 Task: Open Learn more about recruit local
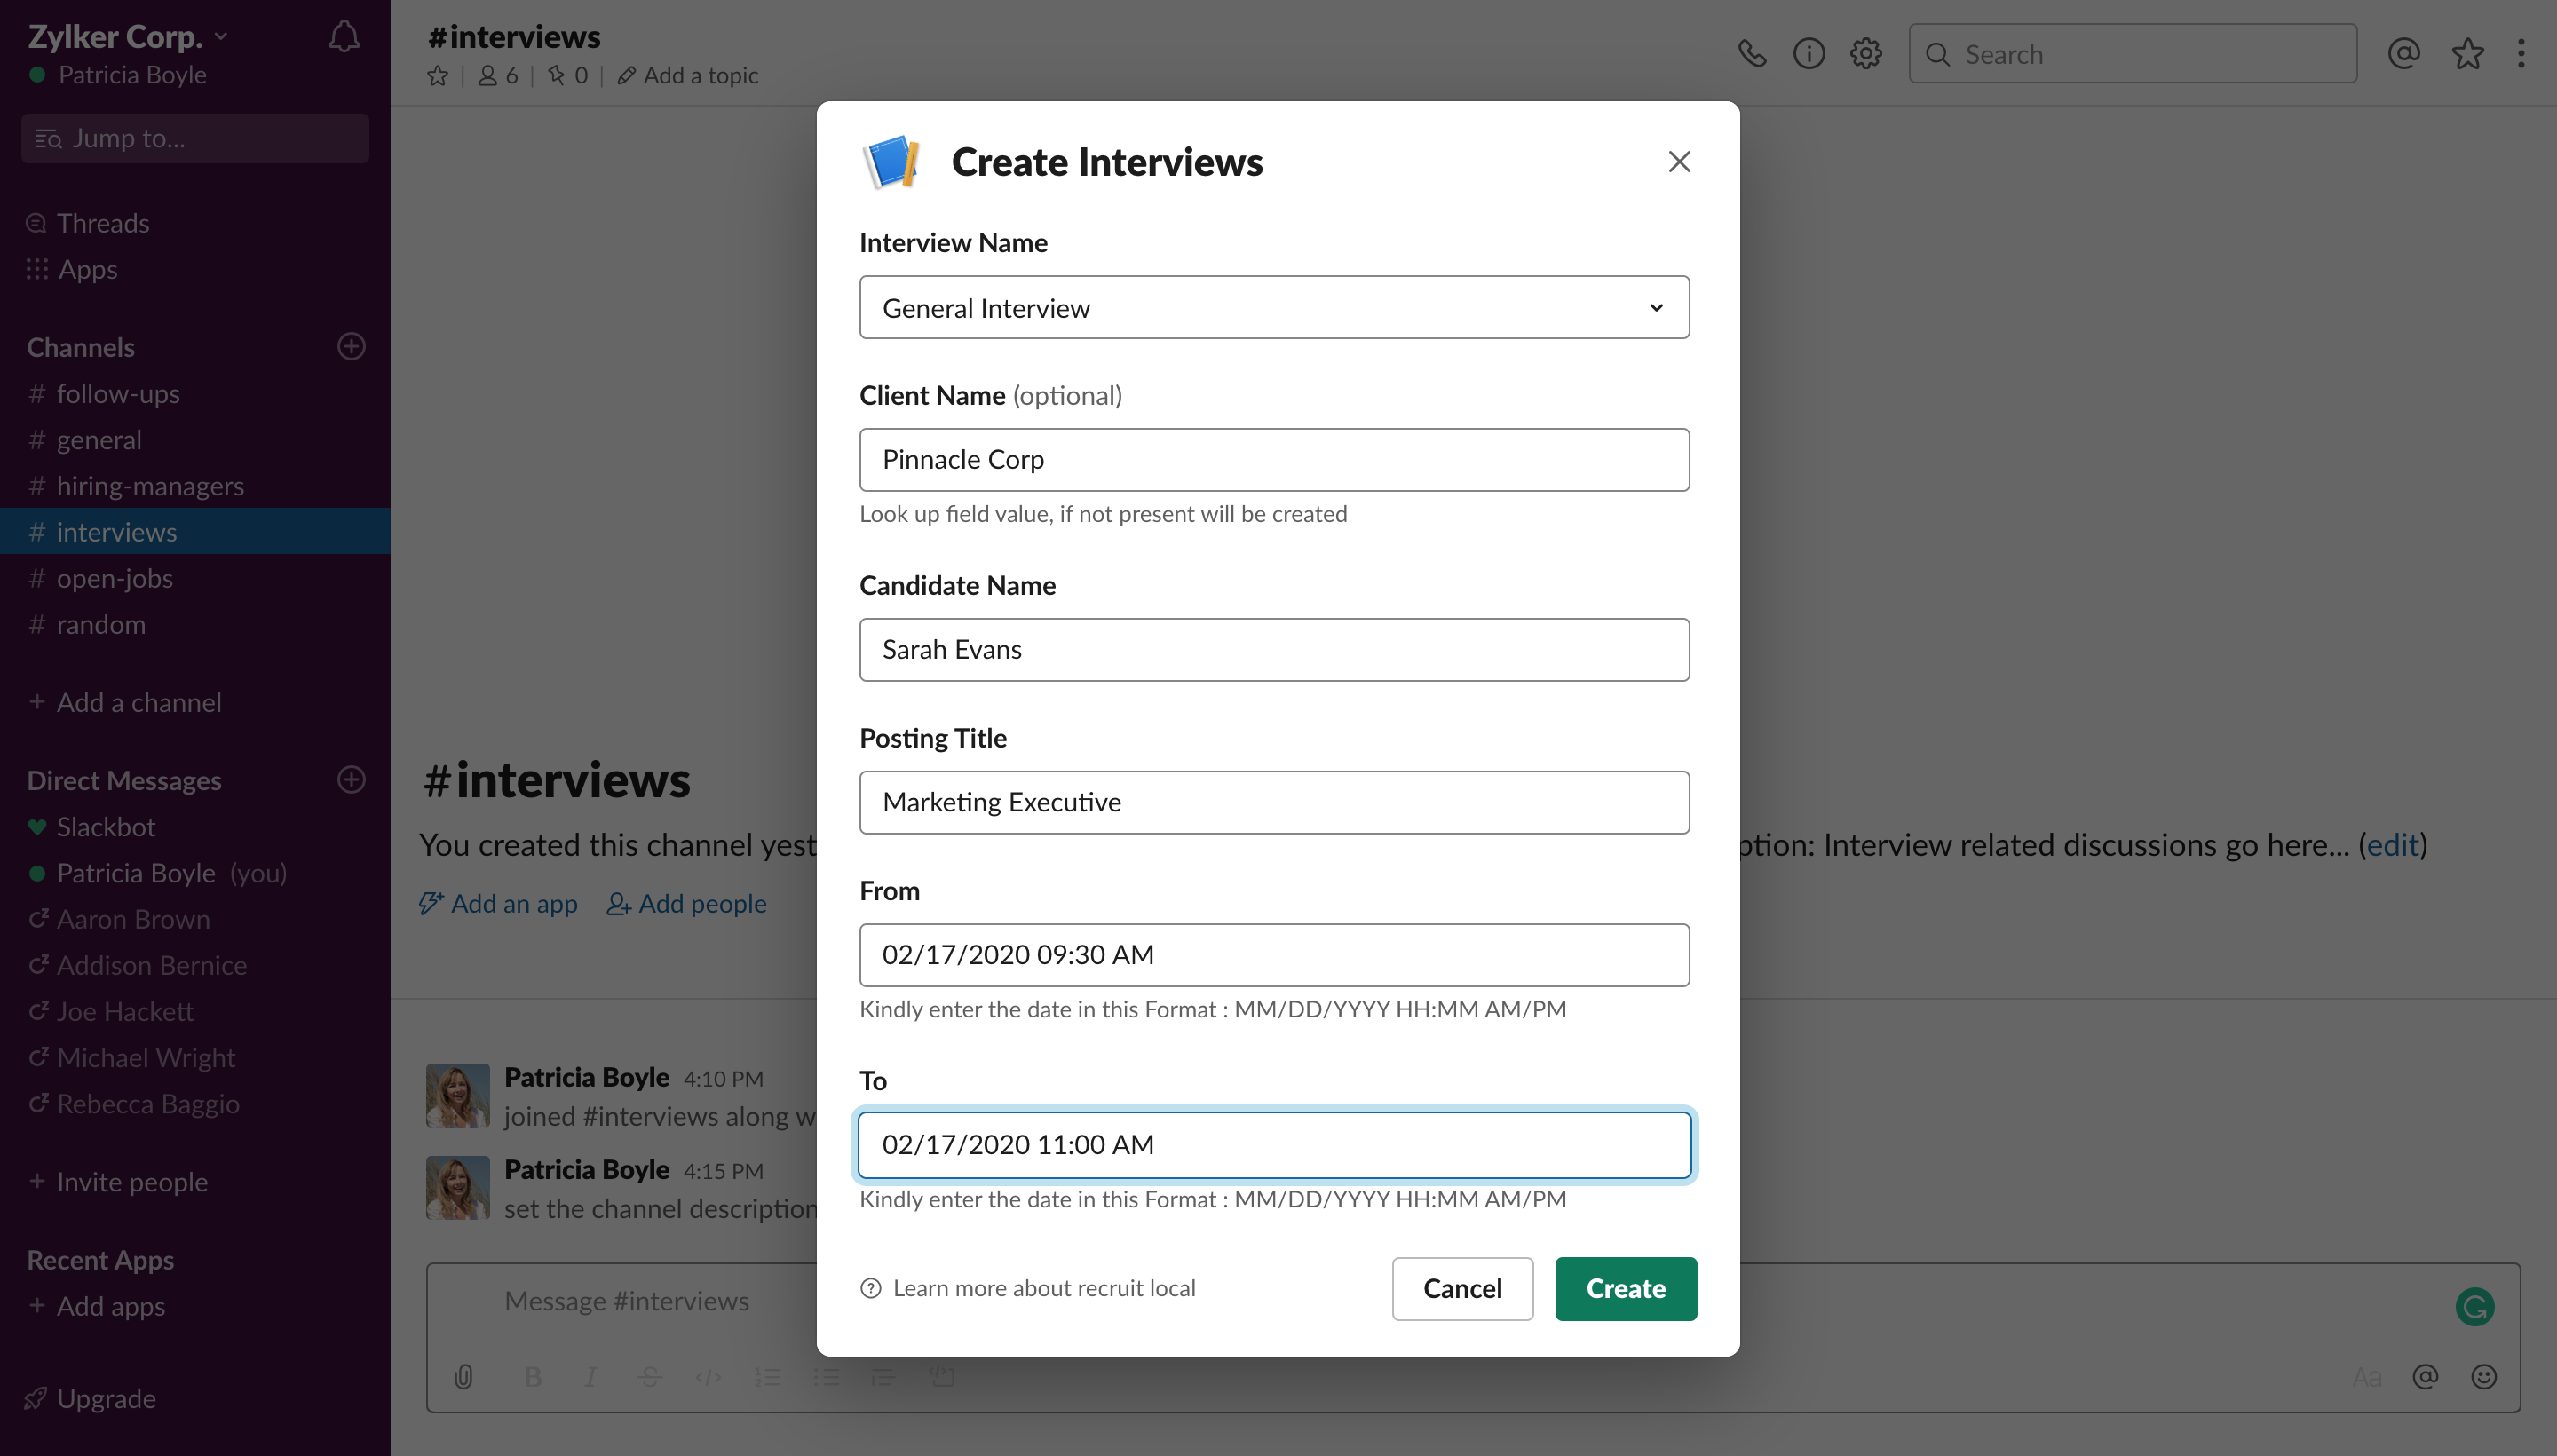(1043, 1288)
